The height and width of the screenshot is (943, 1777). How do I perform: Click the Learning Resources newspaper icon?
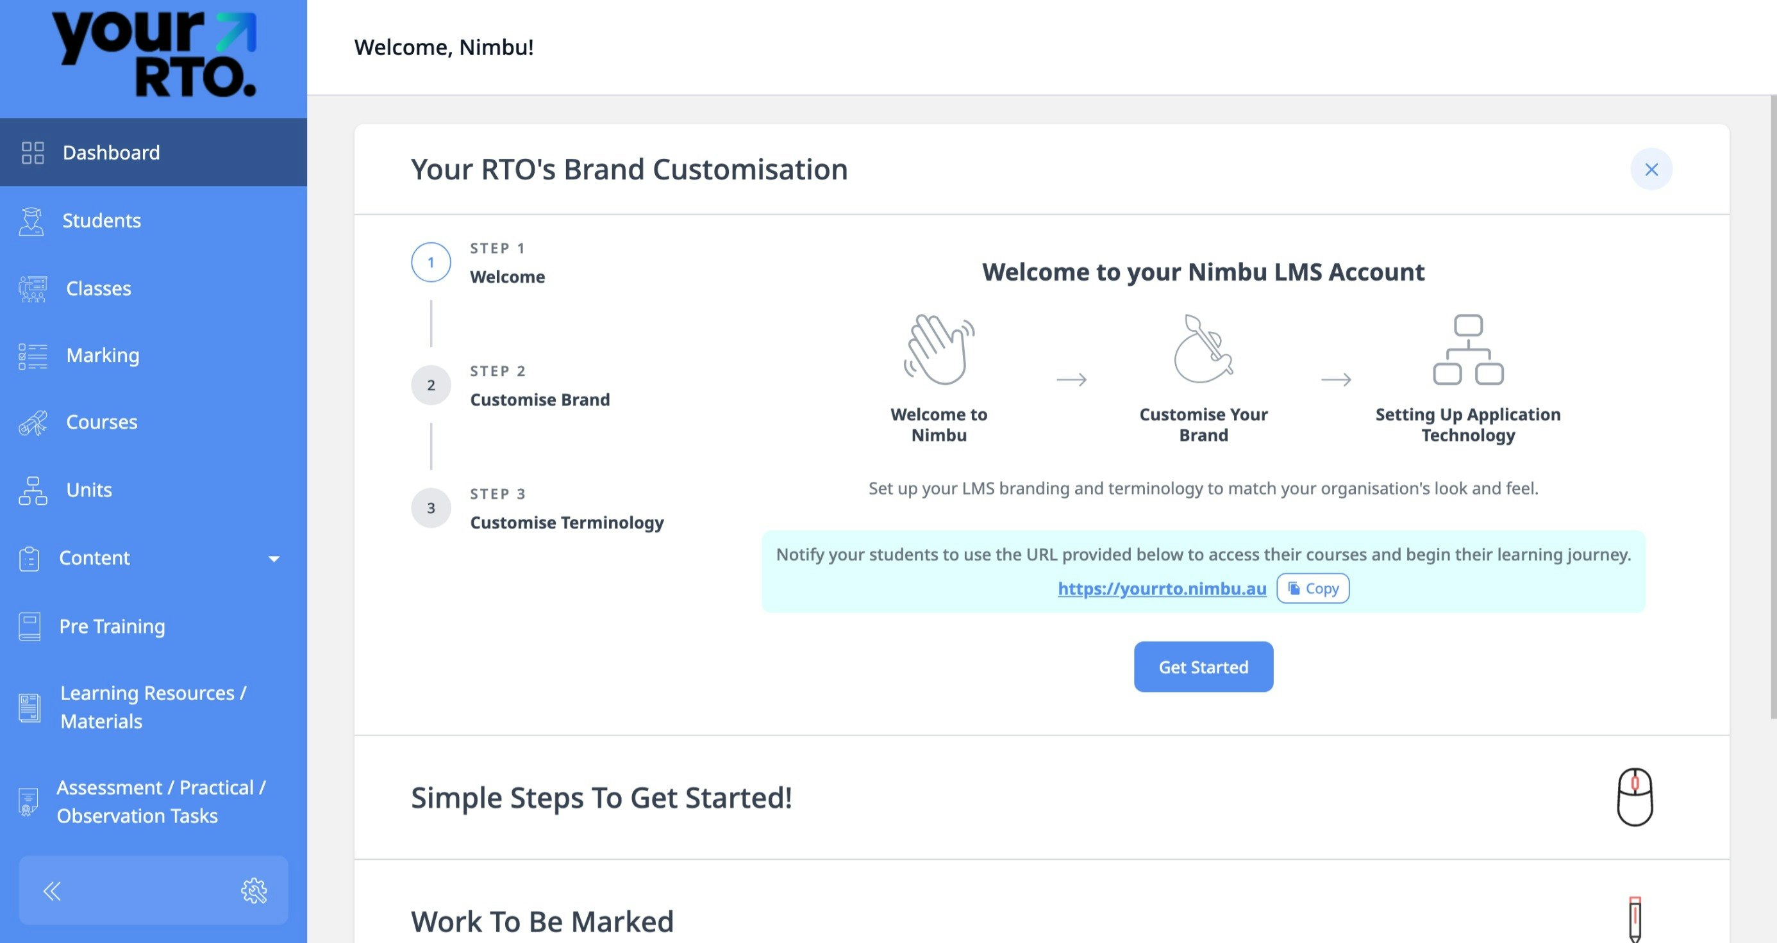[x=29, y=707]
